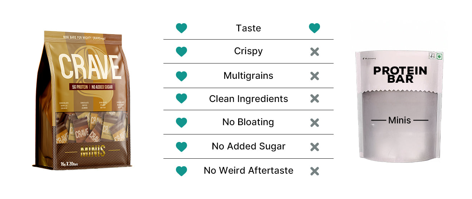Click the heart icon beside No Weird Aftertaste

[x=182, y=171]
